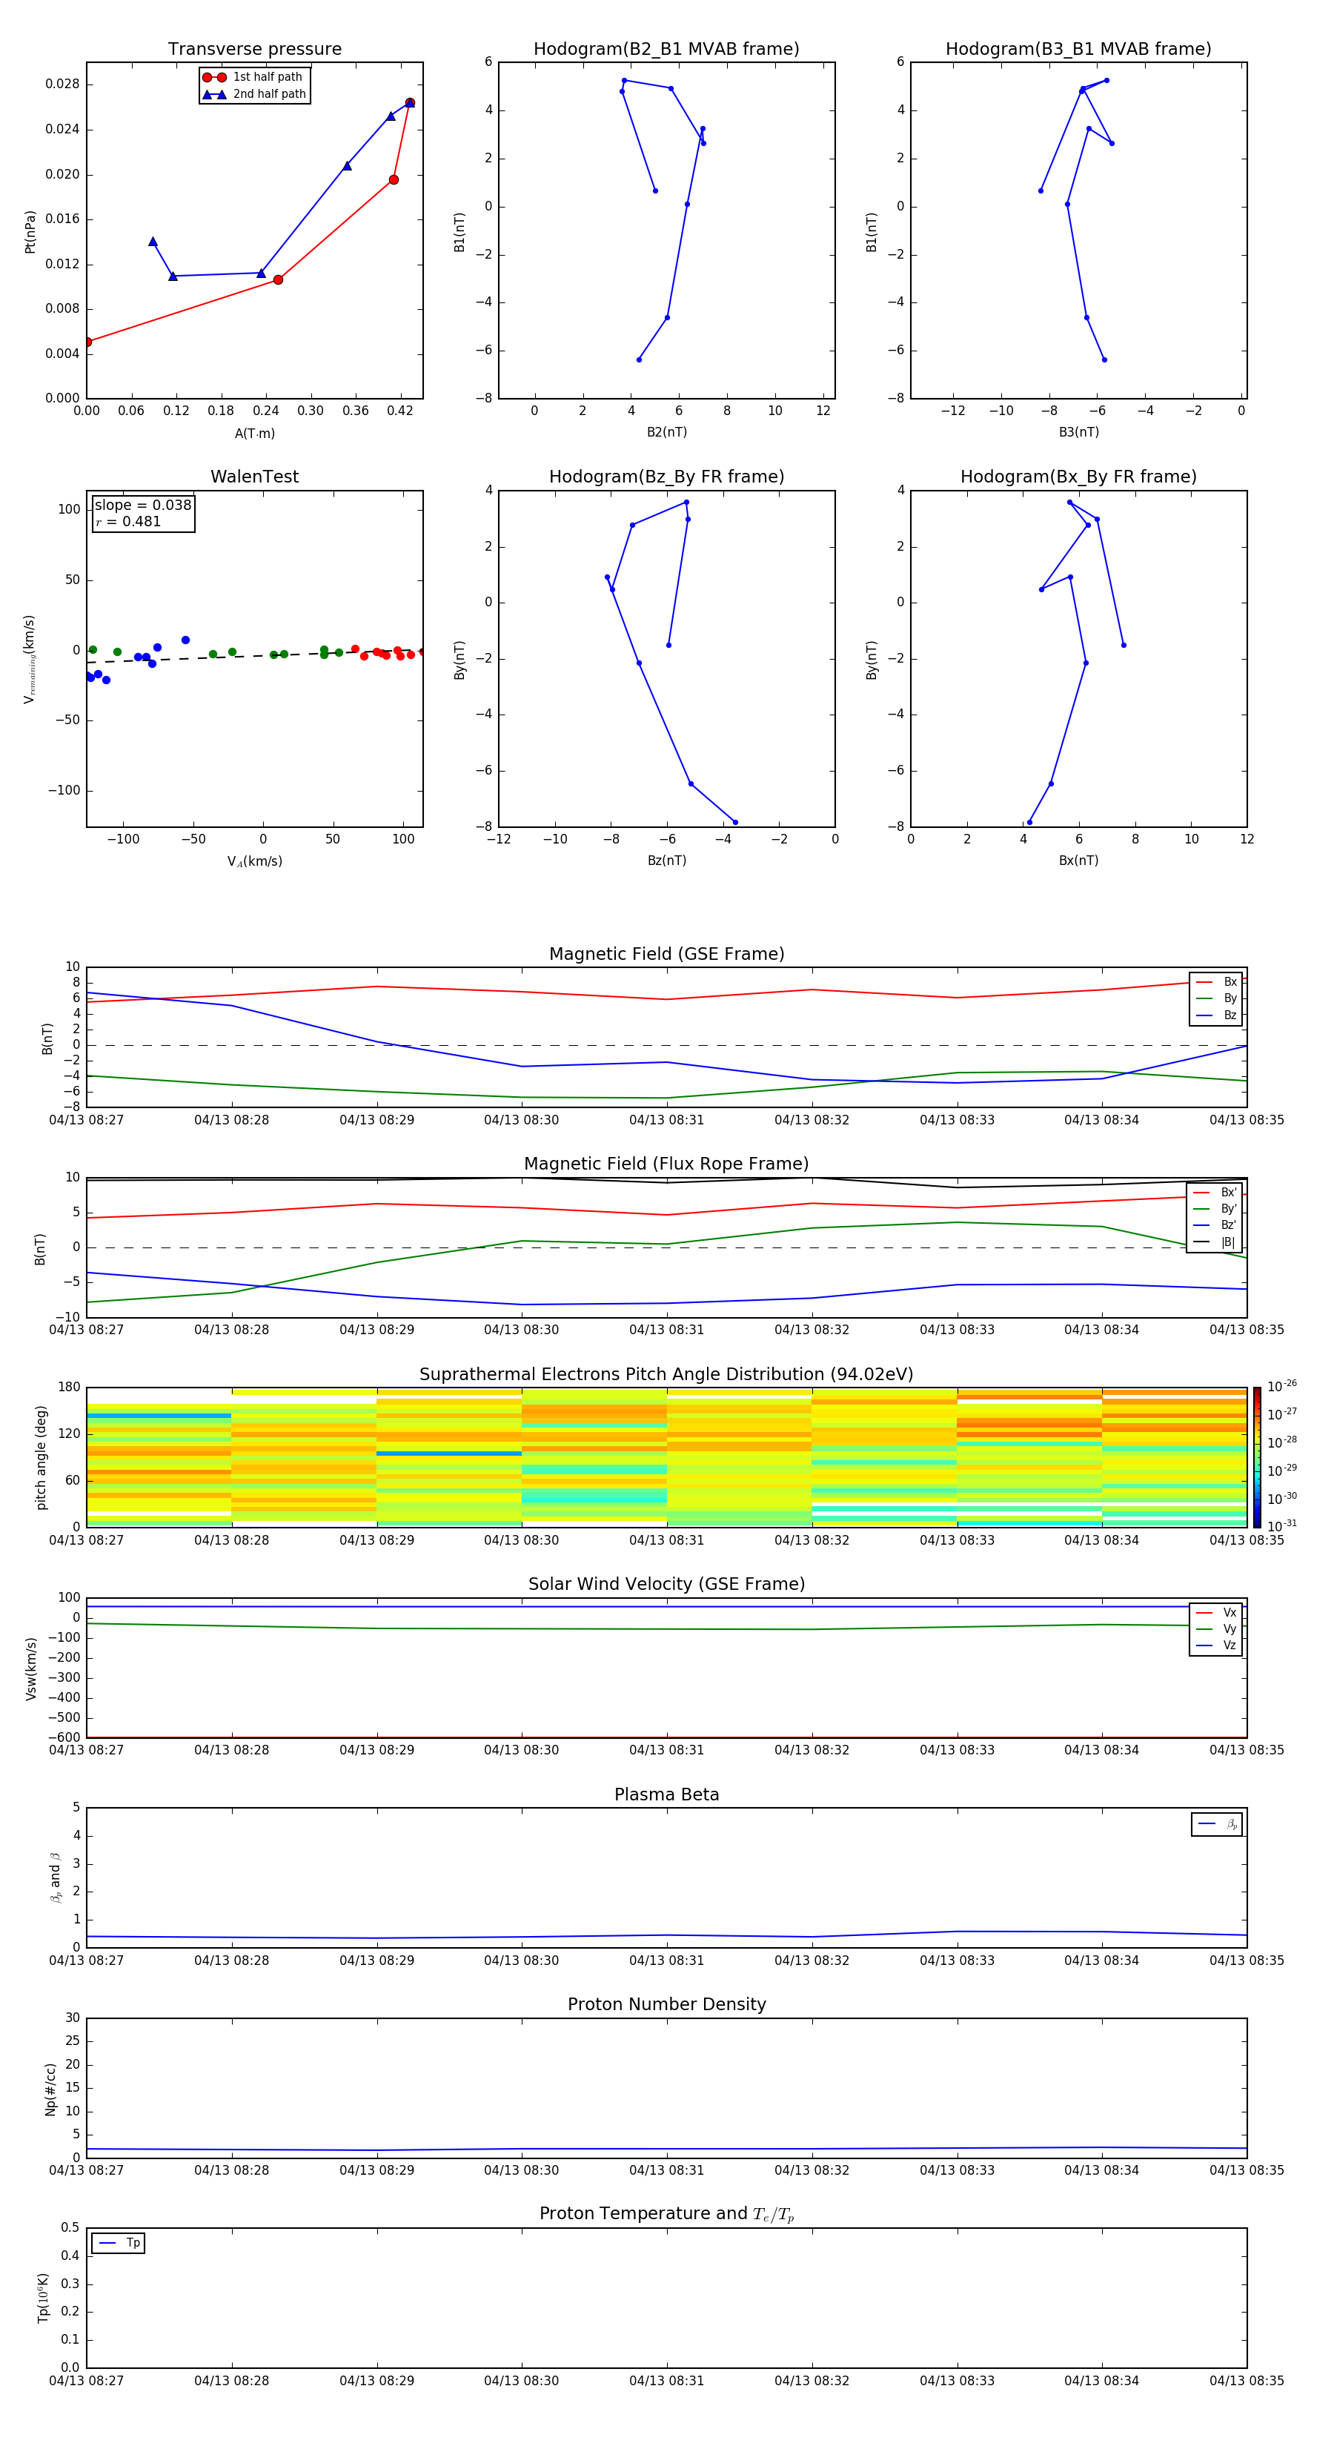The image size is (1334, 2446).
Task: Select the "Bx'" entry in Flux Rope legend
Action: pyautogui.click(x=1215, y=1193)
